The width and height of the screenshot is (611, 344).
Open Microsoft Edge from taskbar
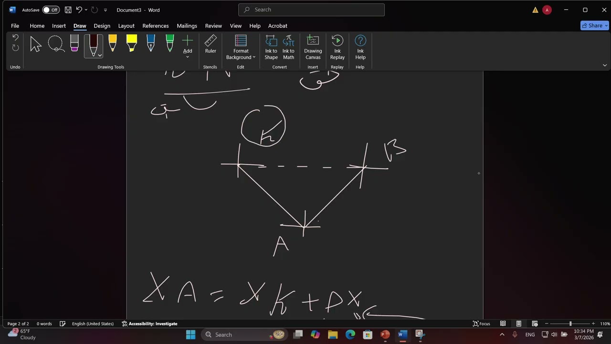(350, 334)
